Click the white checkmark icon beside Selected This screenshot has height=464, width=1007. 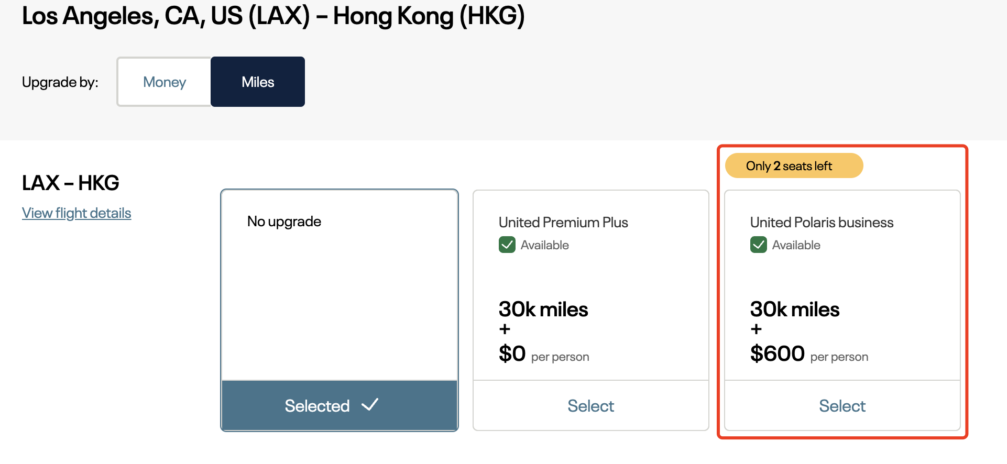370,405
